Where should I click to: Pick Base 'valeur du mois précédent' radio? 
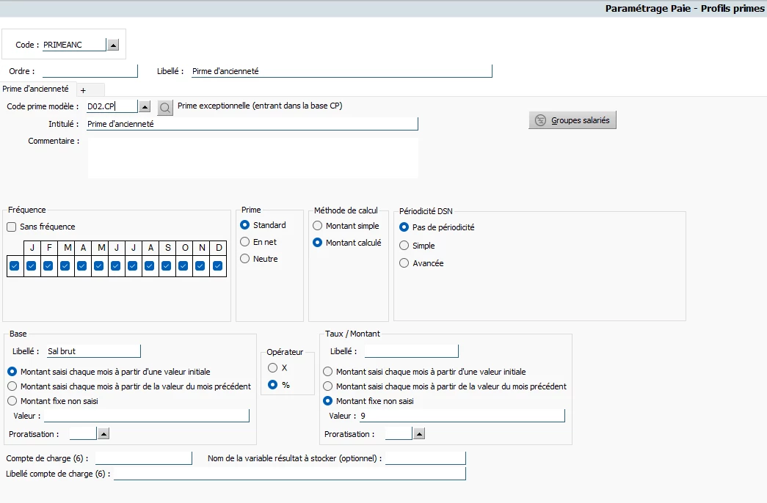point(12,386)
